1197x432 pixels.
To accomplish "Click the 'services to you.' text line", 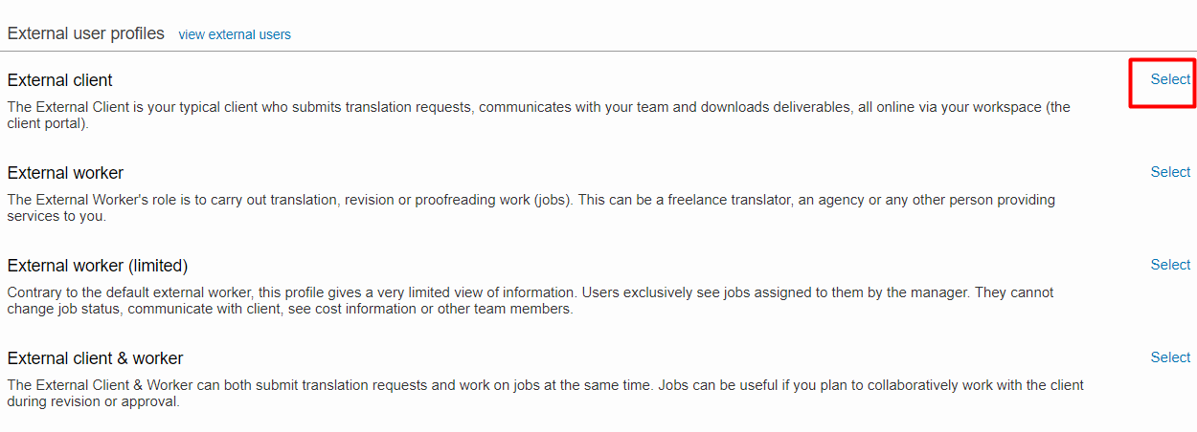I will click(56, 217).
